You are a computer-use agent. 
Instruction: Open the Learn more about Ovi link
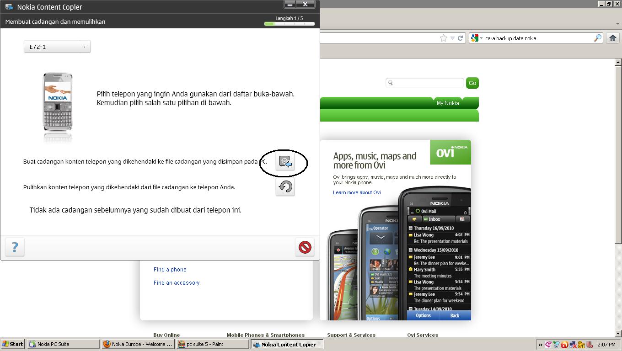coord(357,192)
